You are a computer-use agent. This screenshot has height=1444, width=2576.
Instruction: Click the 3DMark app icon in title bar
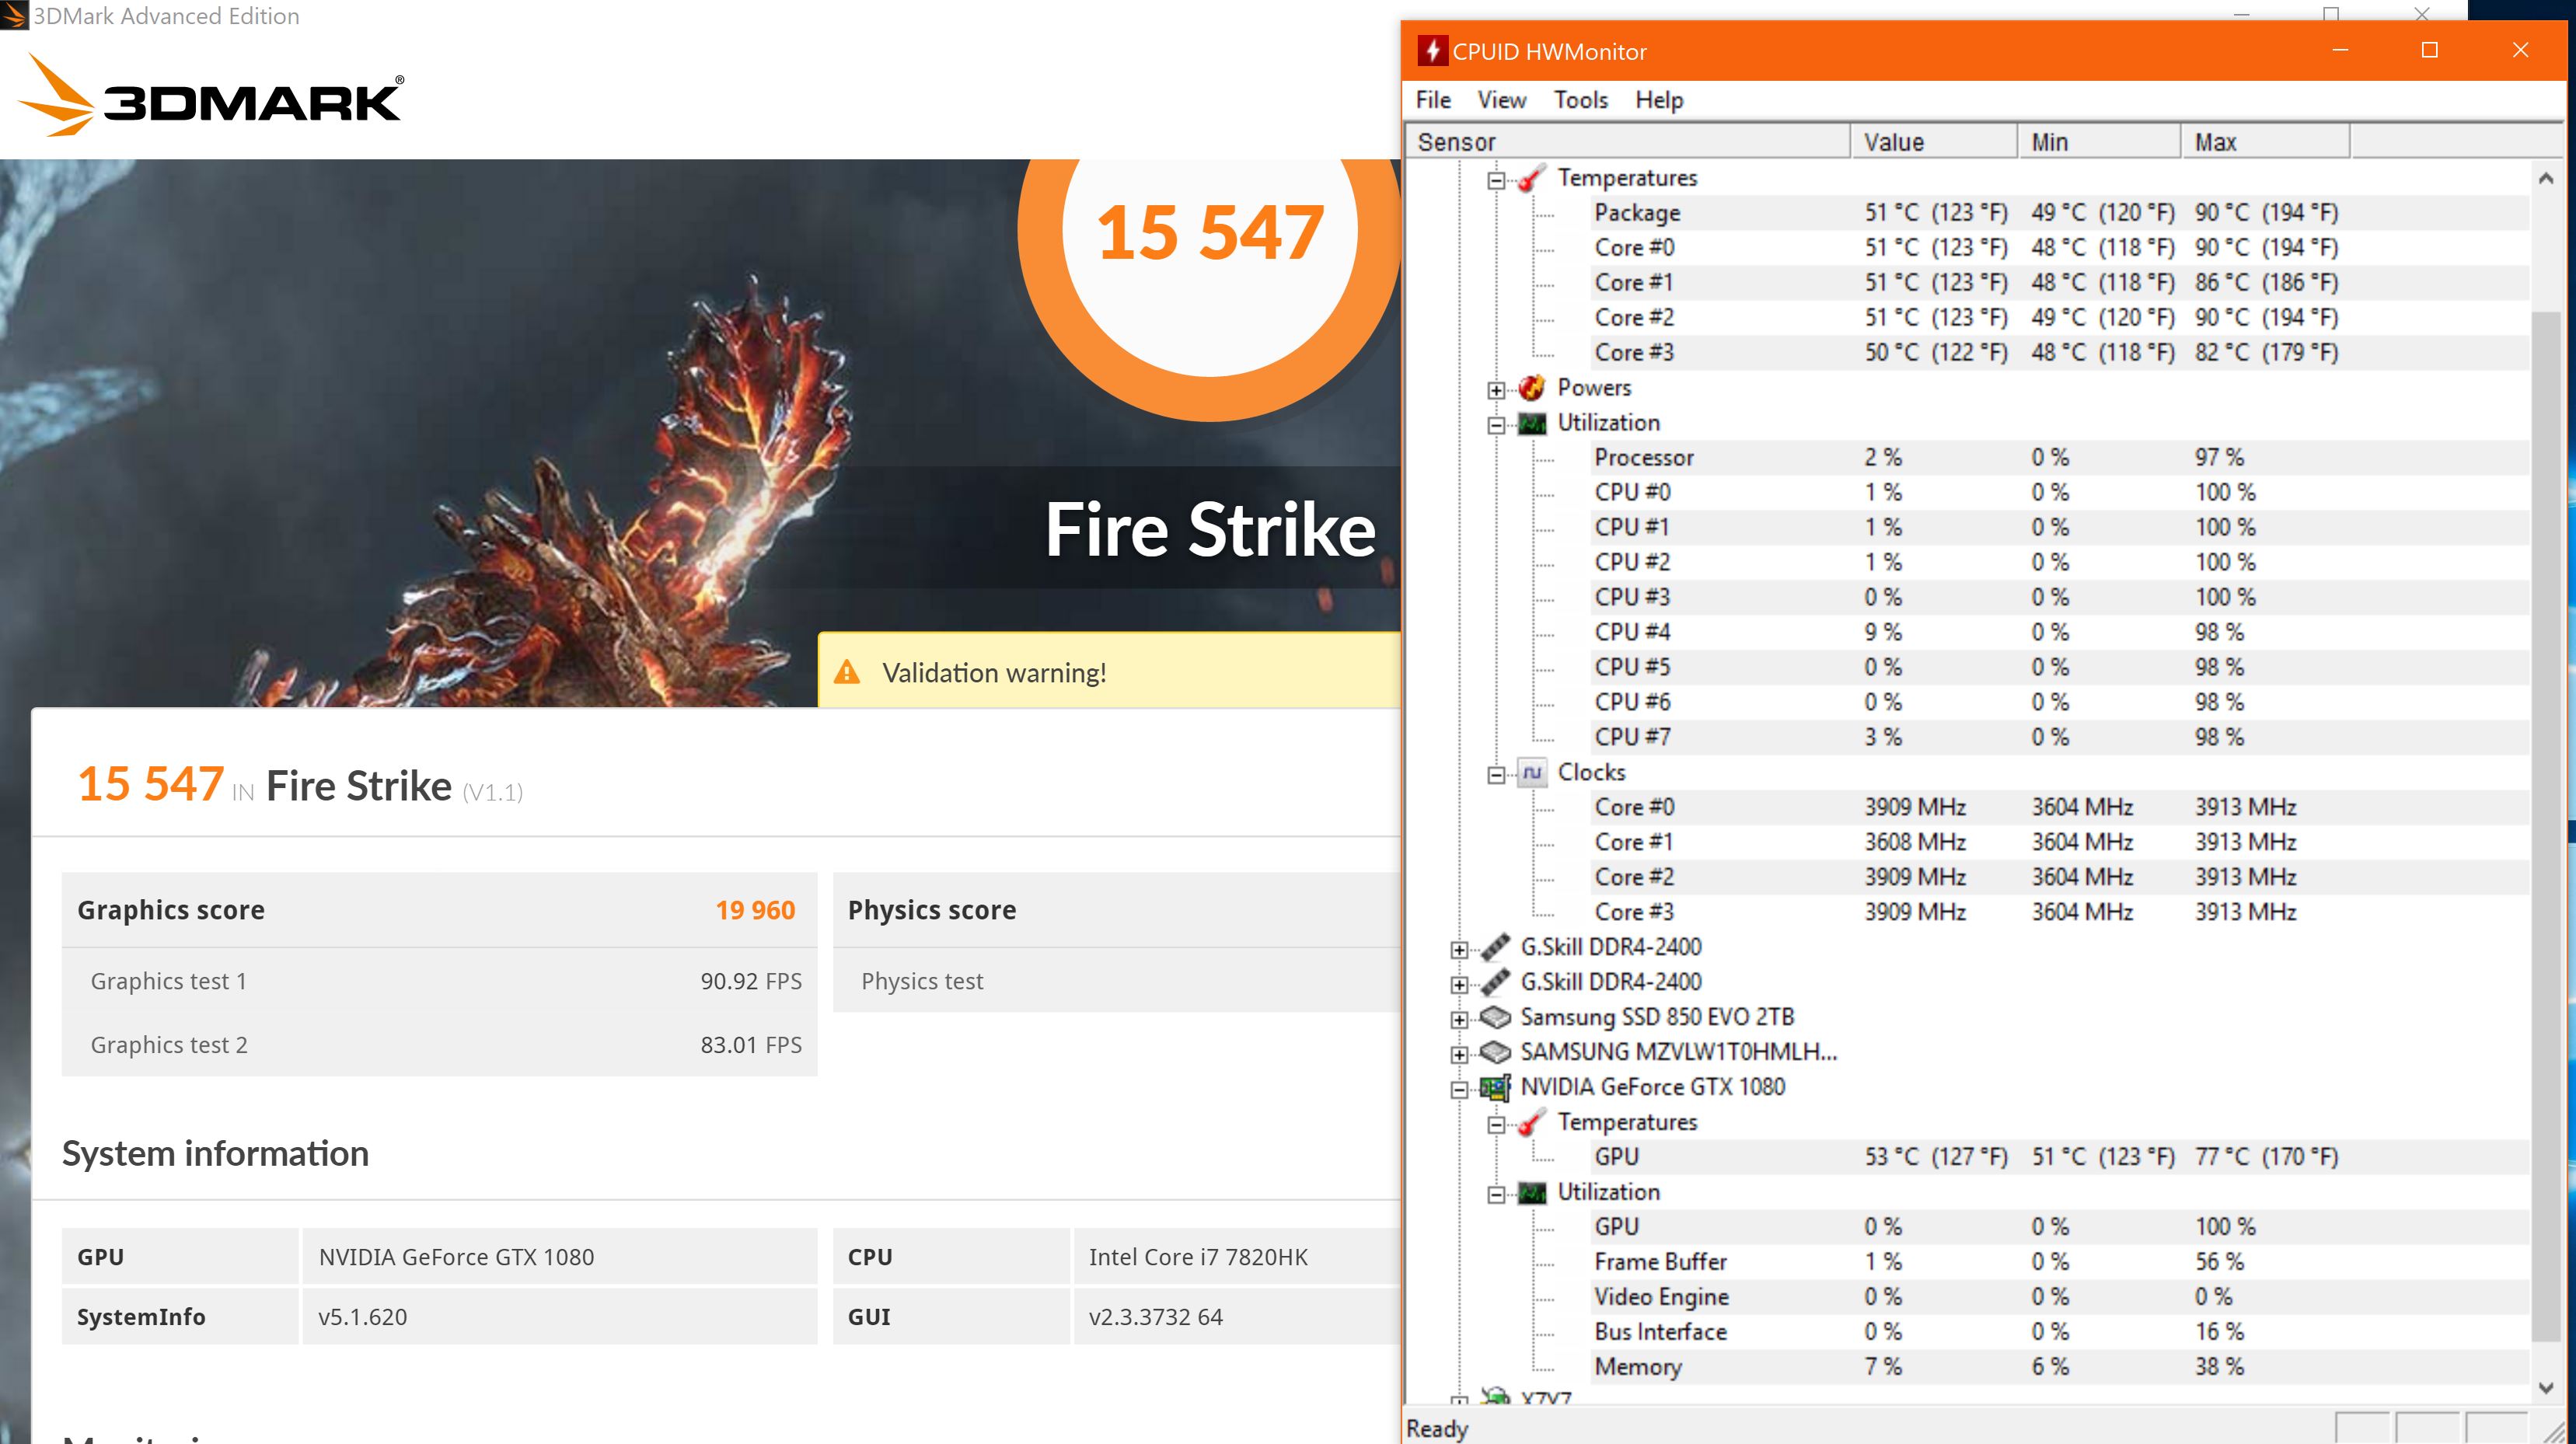14,16
